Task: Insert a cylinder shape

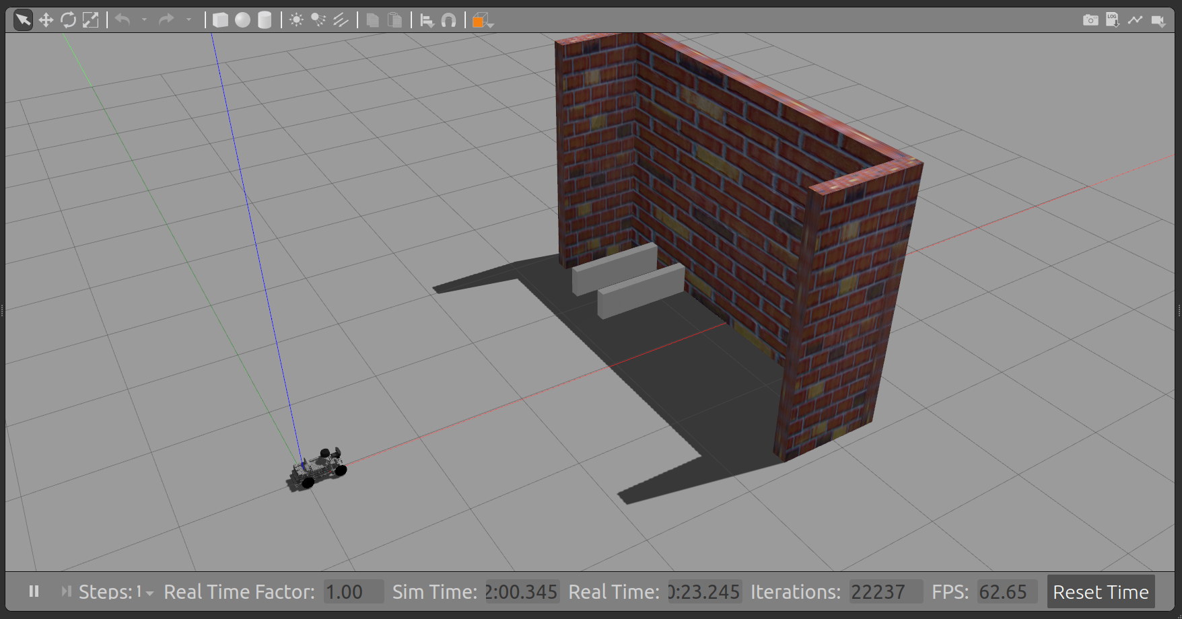Action: 265,20
